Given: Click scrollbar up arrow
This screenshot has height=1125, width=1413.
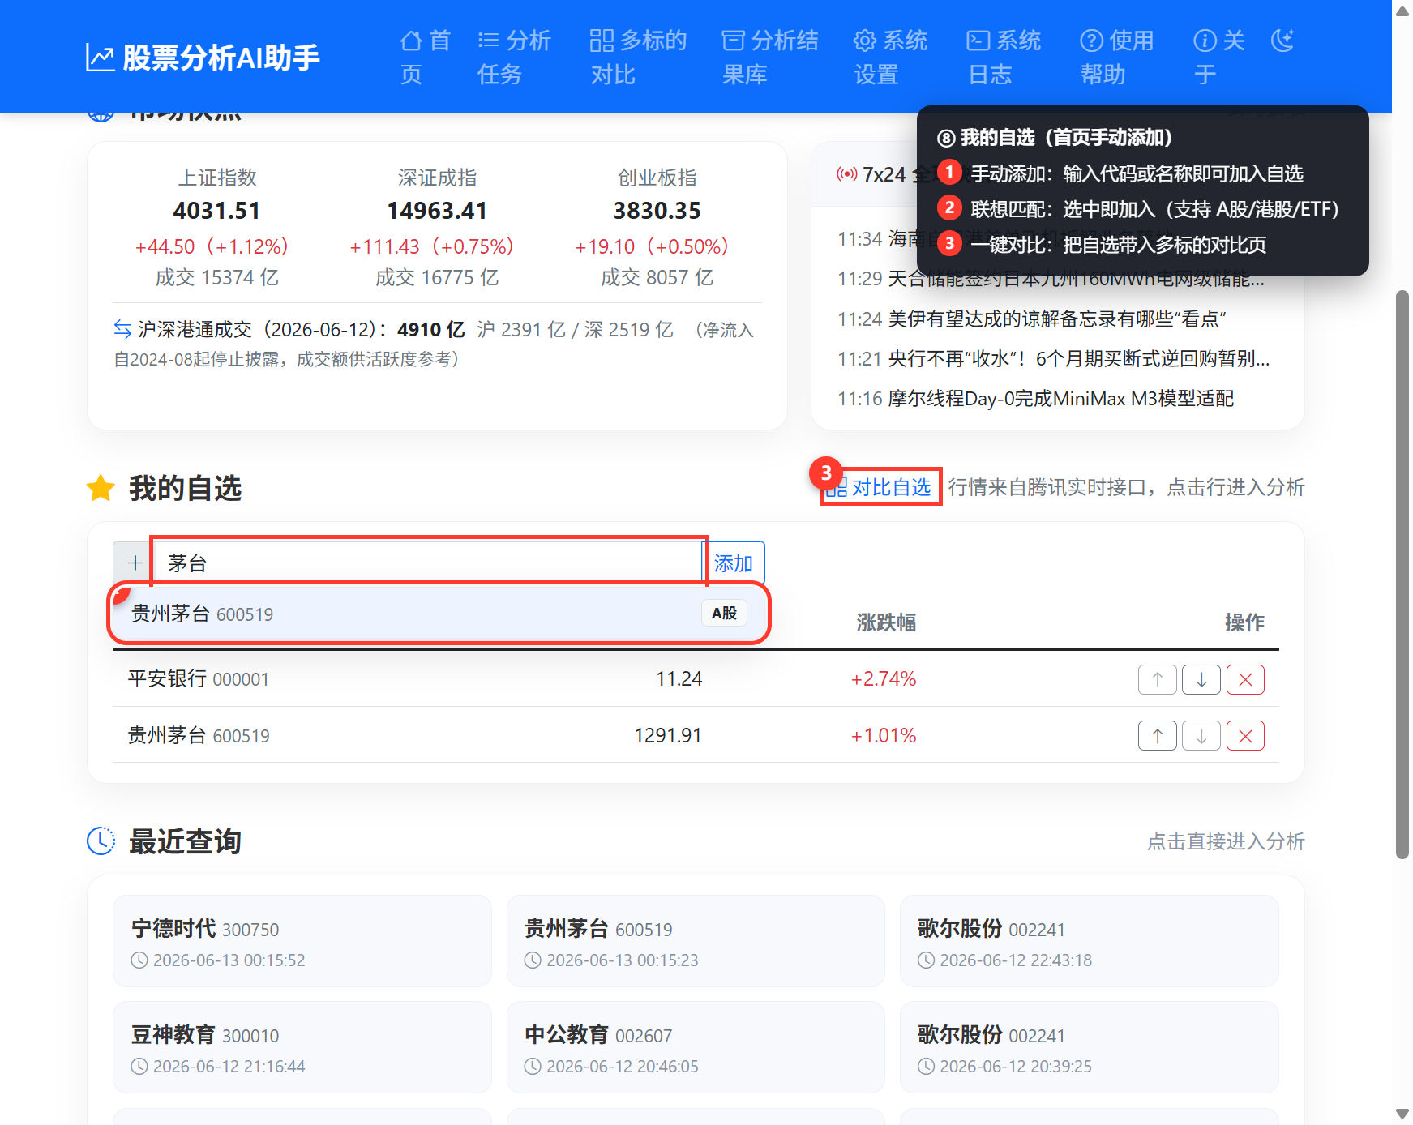Looking at the screenshot, I should pyautogui.click(x=1402, y=11).
